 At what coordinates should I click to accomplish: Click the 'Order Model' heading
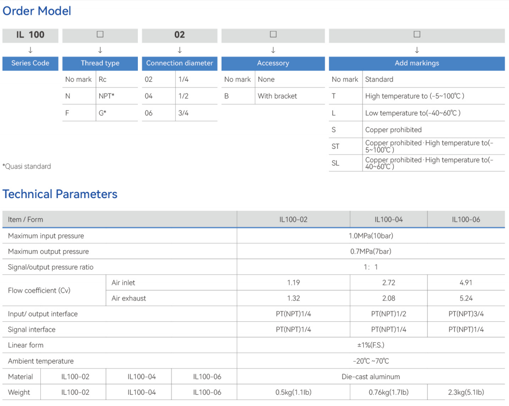[x=37, y=11]
